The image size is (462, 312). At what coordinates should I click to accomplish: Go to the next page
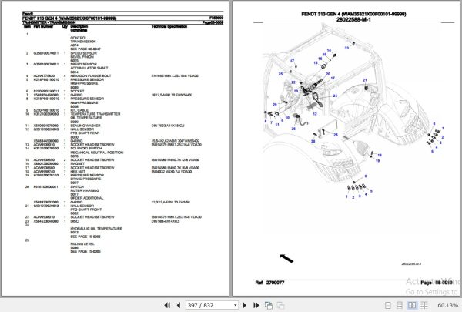244,305
